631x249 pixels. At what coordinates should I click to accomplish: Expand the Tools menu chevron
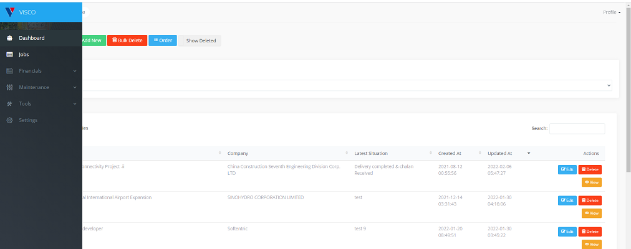point(75,104)
